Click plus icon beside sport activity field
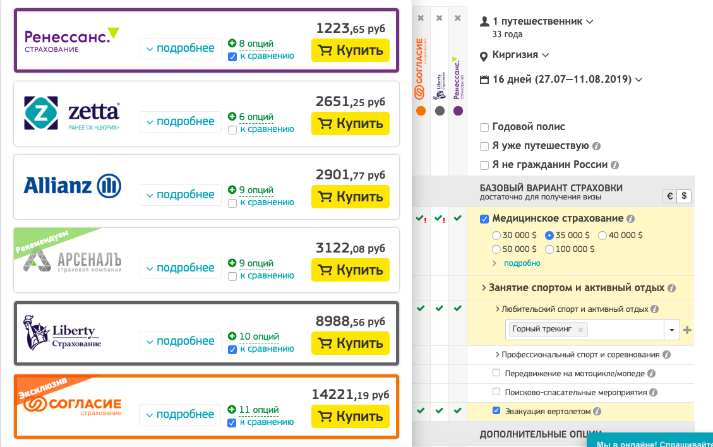713x447 pixels. pyautogui.click(x=688, y=330)
